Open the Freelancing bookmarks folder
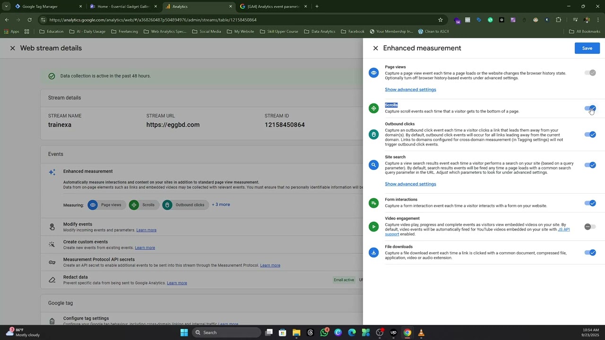 pos(124,32)
